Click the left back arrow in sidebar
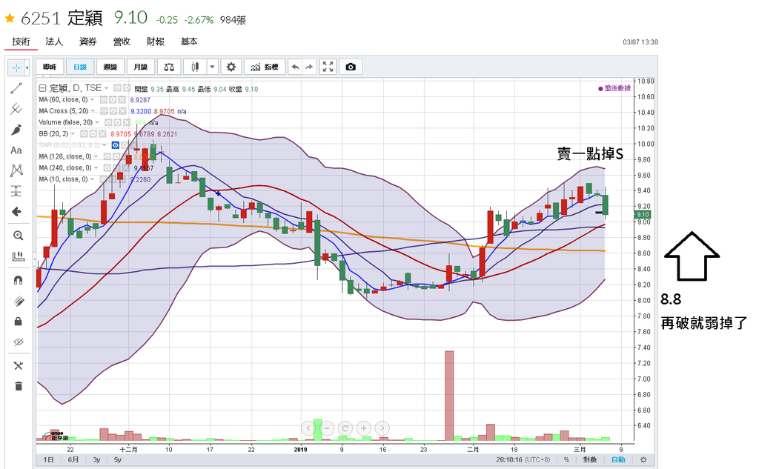This screenshot has height=469, width=759. coord(16,211)
